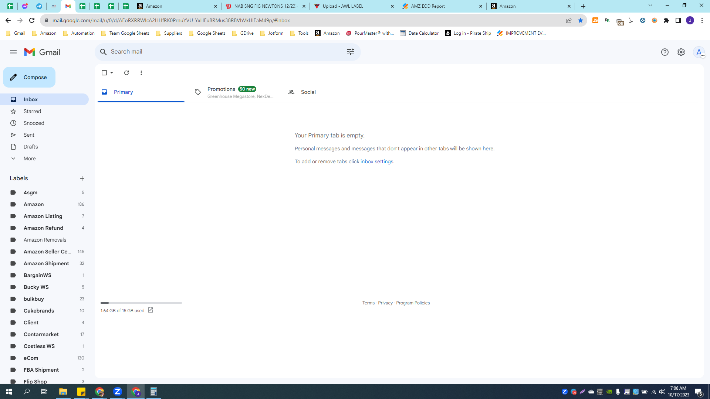Image resolution: width=710 pixels, height=399 pixels.
Task: Open Gmail settings gear icon
Action: coord(681,52)
